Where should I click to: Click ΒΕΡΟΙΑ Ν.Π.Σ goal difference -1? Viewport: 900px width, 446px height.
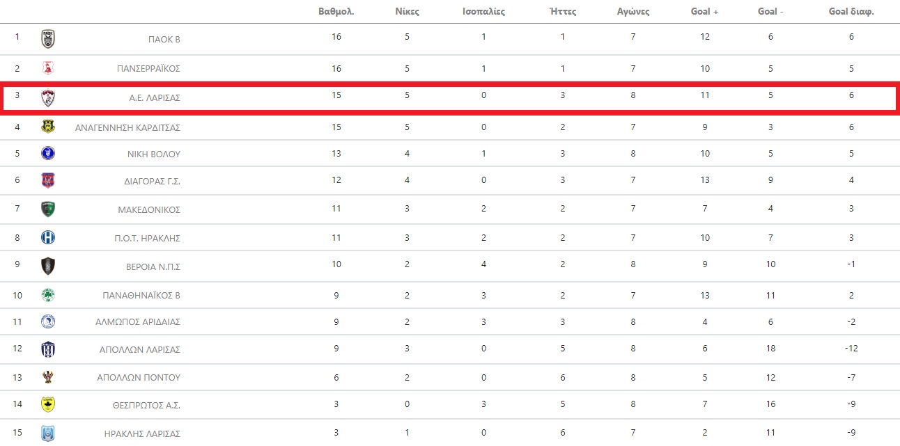click(851, 264)
